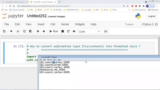160x90 pixels.
Task: Copy selected cells icon in Jupyter toolbar
Action: click(x=24, y=31)
